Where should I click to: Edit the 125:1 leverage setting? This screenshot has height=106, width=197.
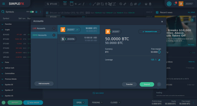click(x=159, y=60)
